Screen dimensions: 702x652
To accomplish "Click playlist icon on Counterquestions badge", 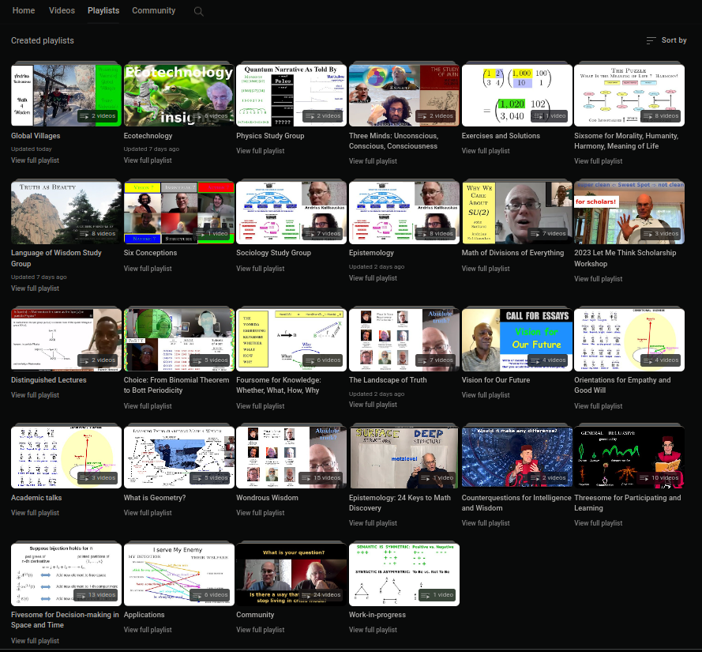I will click(535, 478).
